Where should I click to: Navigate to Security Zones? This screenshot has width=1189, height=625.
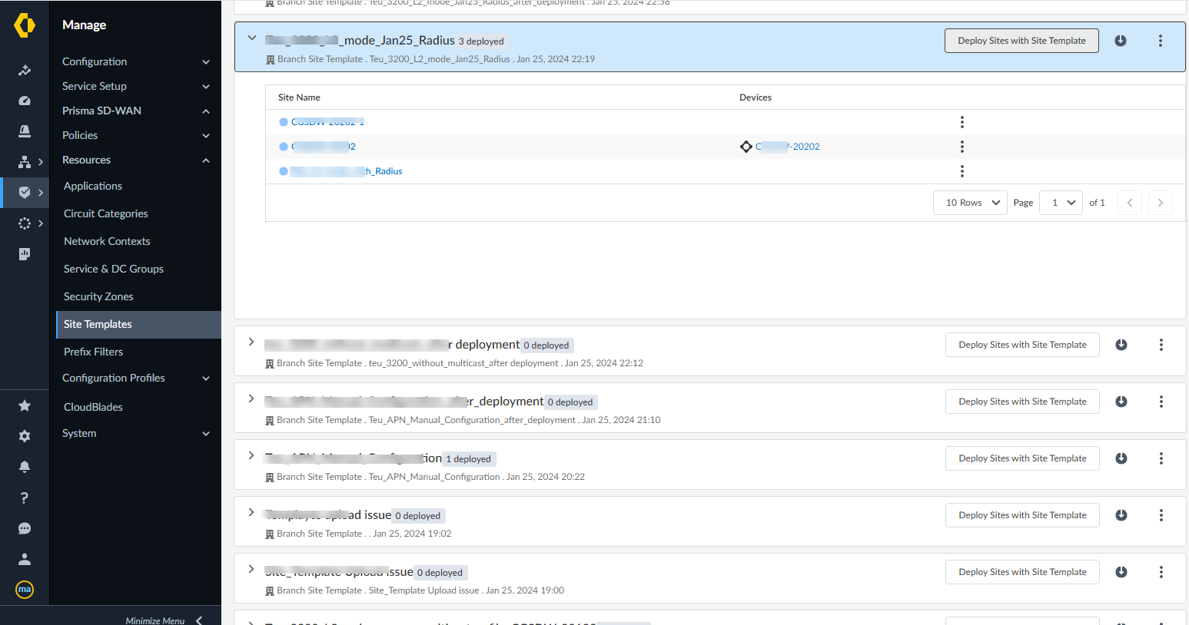pyautogui.click(x=98, y=296)
